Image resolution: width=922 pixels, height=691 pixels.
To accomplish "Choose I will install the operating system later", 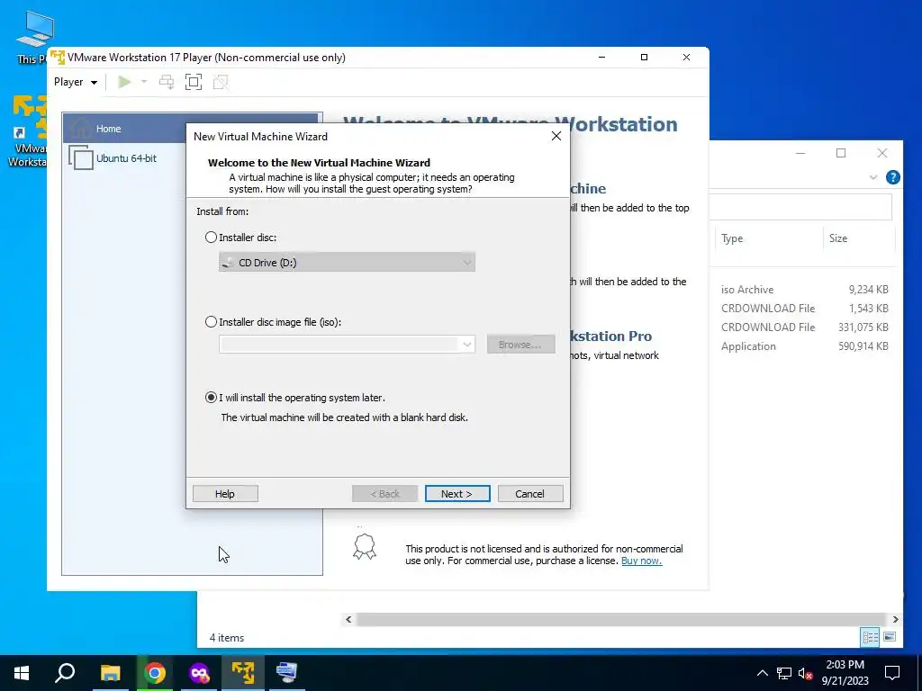I will pyautogui.click(x=211, y=397).
